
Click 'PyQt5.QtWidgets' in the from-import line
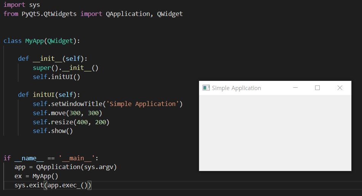[x=49, y=14]
